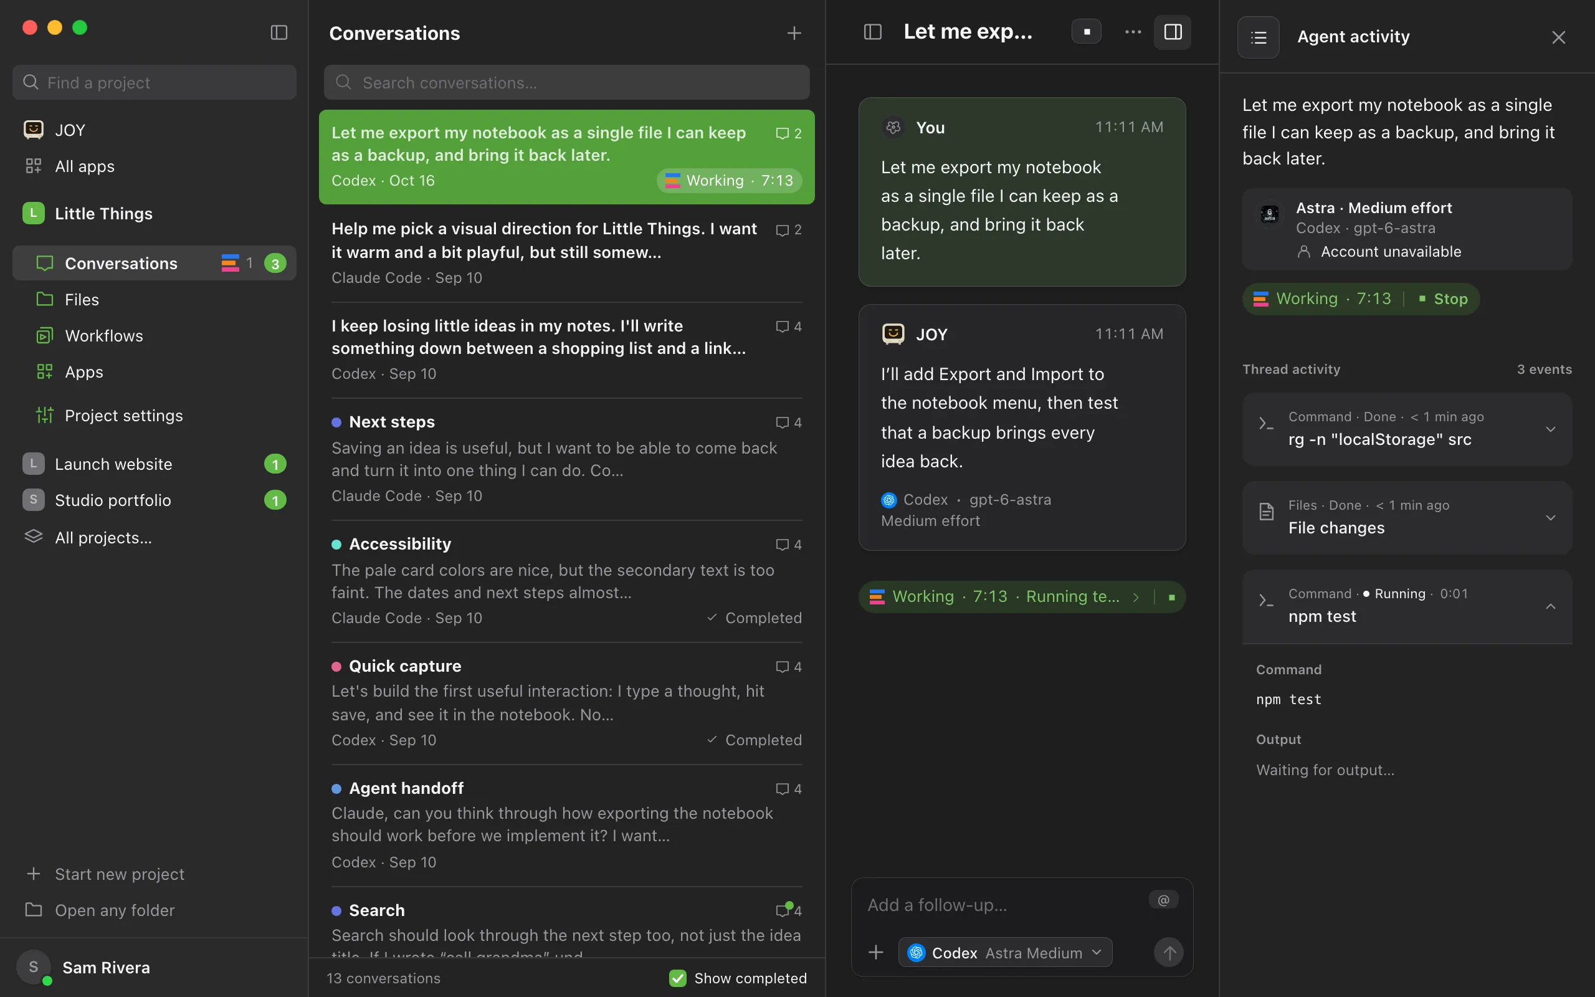Collapse the left sidebar with the panel icon
This screenshot has width=1595, height=997.
[279, 32]
